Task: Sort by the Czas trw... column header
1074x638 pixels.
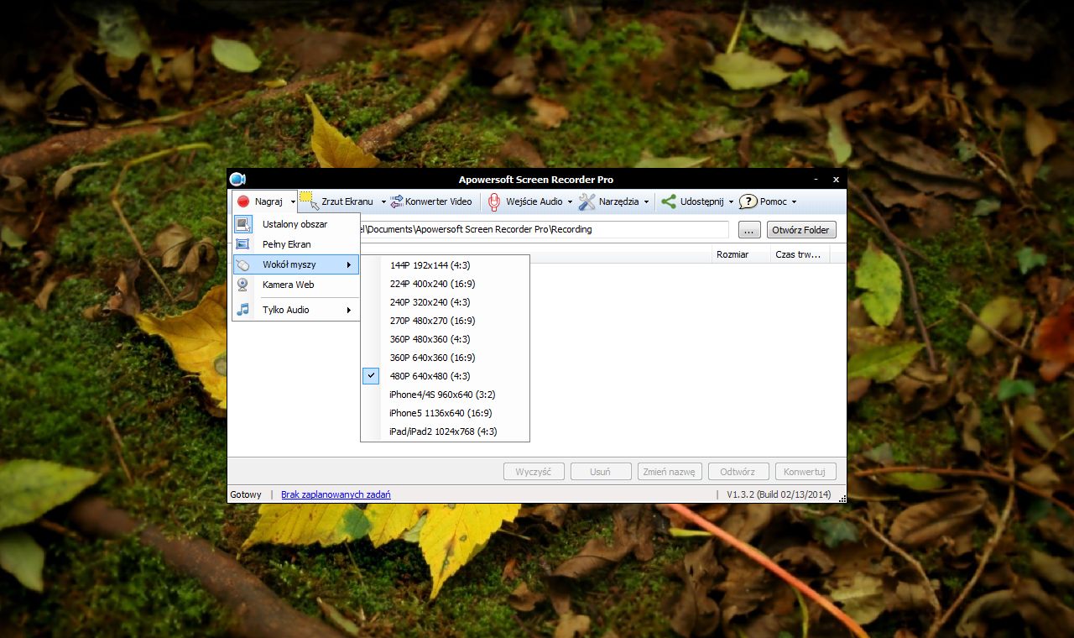Action: click(x=800, y=254)
